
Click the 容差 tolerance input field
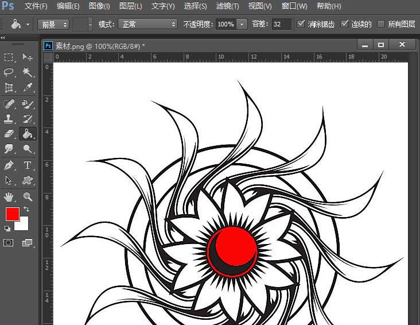281,24
